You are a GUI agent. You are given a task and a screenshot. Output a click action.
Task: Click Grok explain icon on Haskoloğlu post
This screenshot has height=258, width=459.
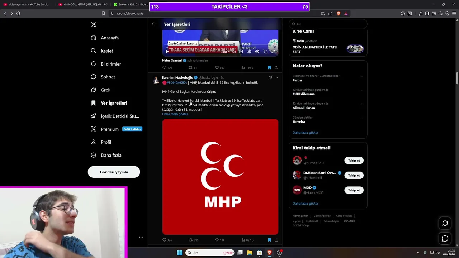pos(270,77)
